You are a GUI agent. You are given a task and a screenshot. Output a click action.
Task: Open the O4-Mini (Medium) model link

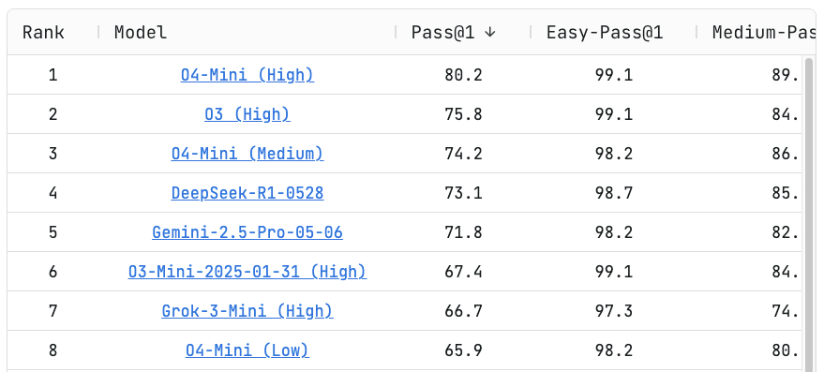point(247,154)
